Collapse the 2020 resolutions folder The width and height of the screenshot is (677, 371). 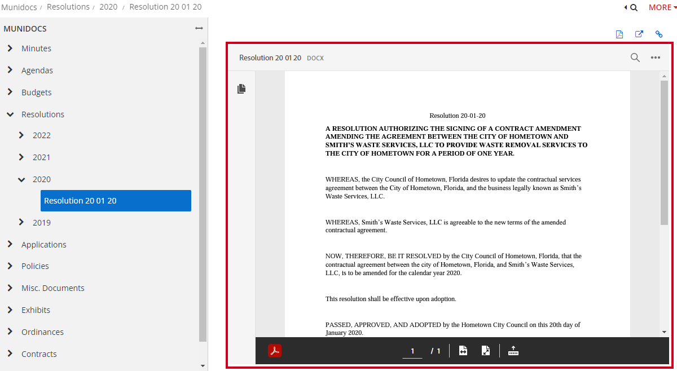[21, 179]
